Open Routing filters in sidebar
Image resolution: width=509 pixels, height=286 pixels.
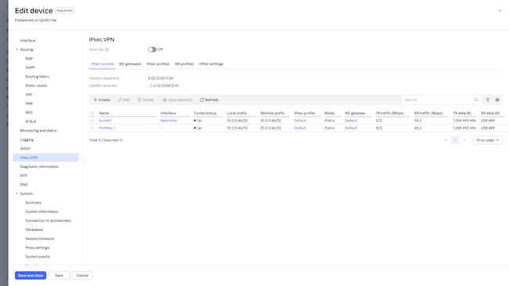pos(37,77)
